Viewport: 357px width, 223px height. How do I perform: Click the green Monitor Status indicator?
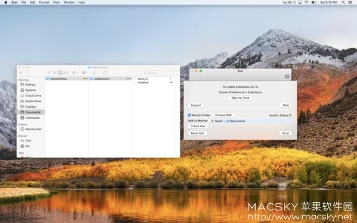point(290,115)
